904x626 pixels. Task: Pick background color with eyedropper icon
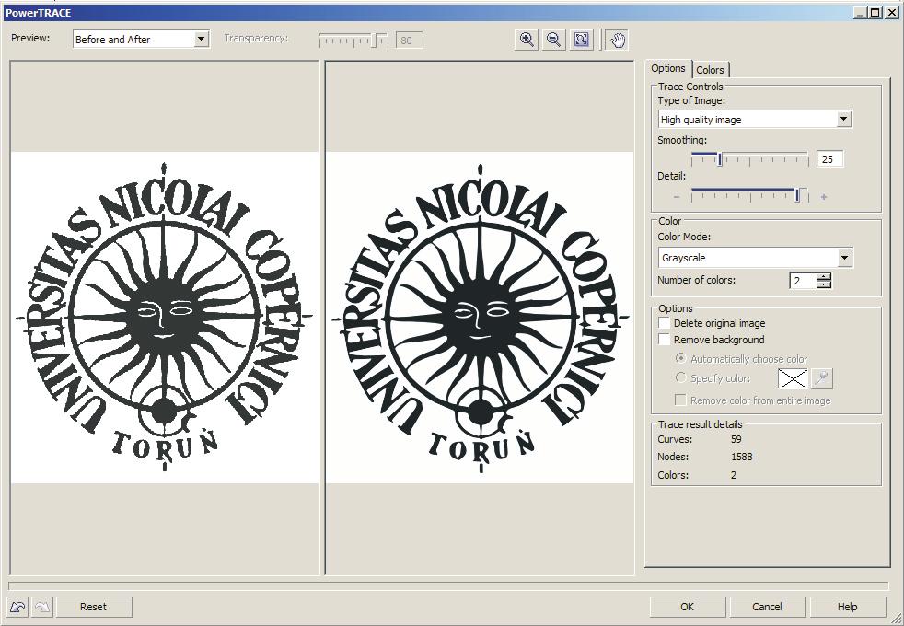point(821,378)
